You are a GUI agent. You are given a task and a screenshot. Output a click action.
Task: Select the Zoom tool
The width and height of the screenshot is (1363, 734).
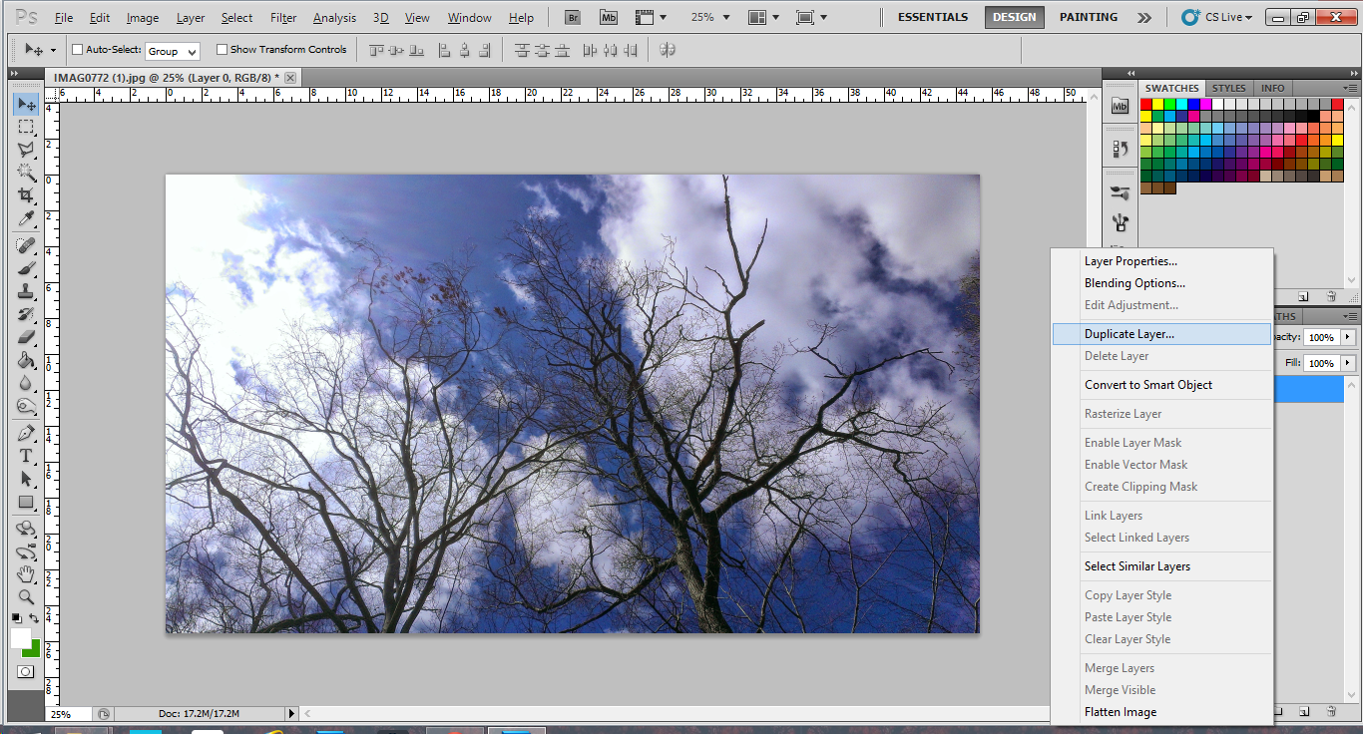pos(26,598)
